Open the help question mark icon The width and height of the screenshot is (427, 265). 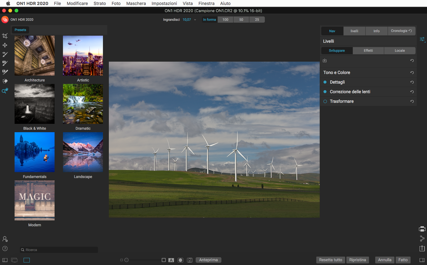tap(5, 248)
